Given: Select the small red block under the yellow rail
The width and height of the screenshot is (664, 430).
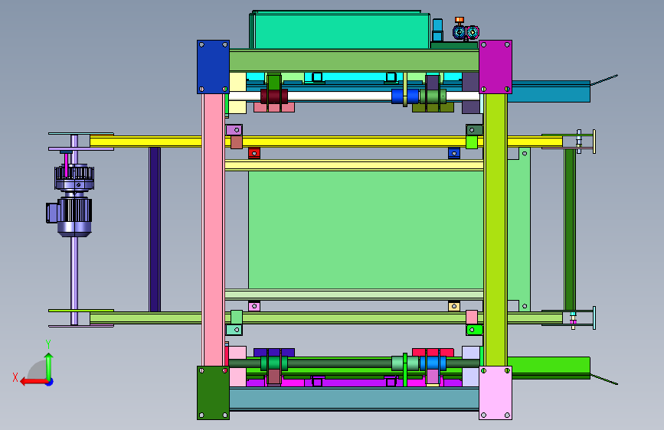Looking at the screenshot, I should [254, 153].
